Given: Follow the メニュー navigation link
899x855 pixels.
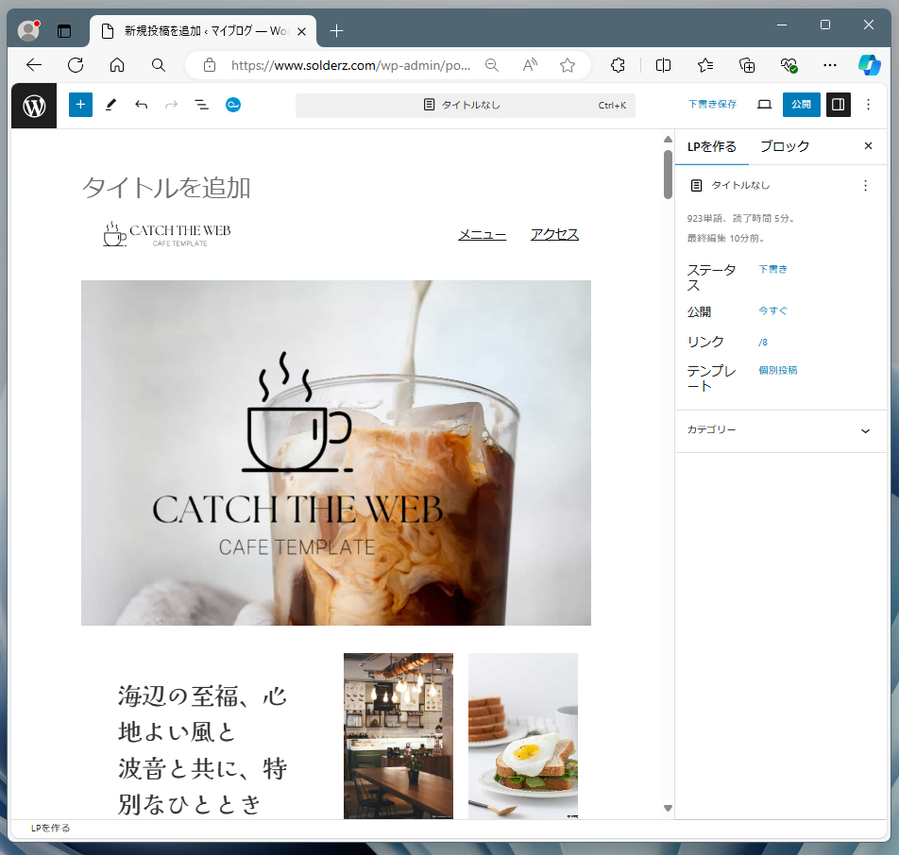Looking at the screenshot, I should 483,235.
